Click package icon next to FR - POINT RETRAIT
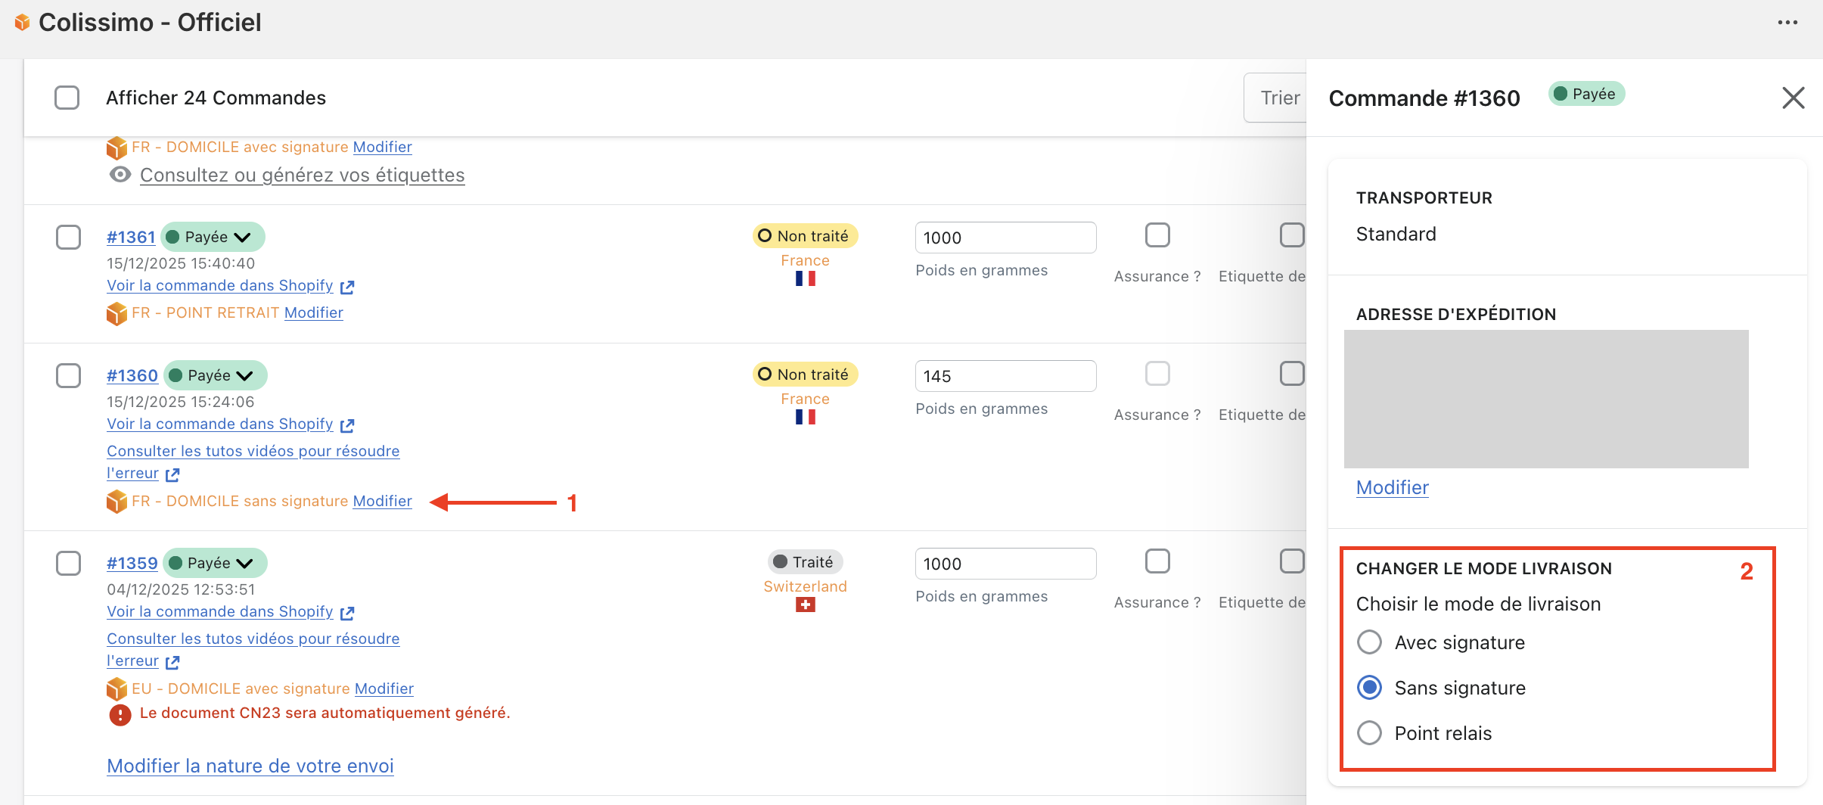 pyautogui.click(x=116, y=313)
